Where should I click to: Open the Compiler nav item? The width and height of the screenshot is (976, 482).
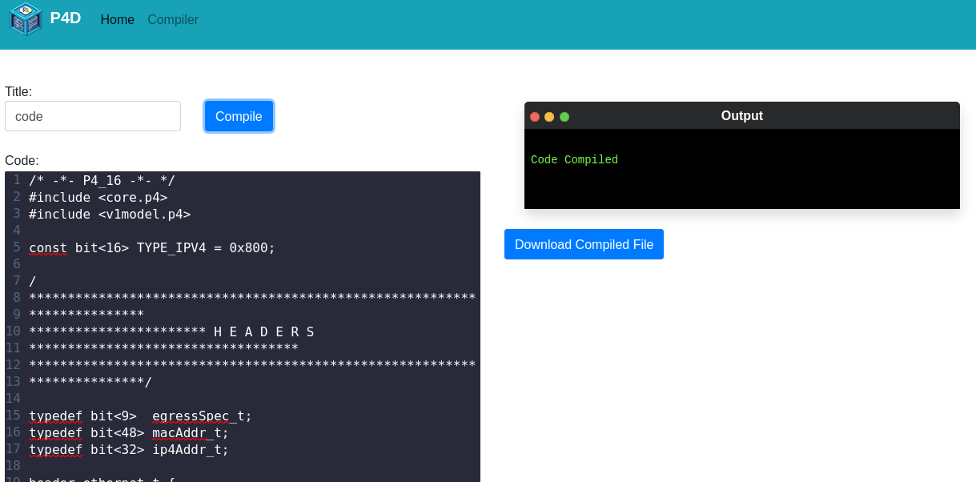[x=173, y=20]
